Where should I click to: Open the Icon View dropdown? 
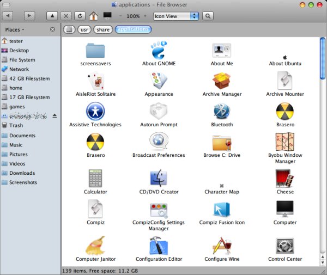tap(176, 16)
